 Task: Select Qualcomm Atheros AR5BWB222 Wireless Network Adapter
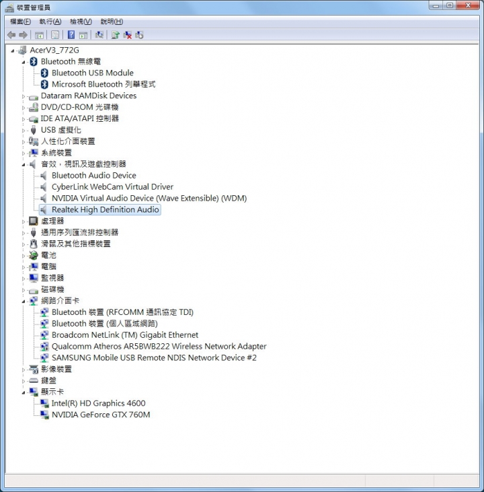pyautogui.click(x=159, y=347)
